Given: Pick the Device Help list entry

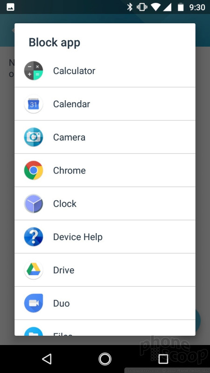Looking at the screenshot, I should click(105, 237).
